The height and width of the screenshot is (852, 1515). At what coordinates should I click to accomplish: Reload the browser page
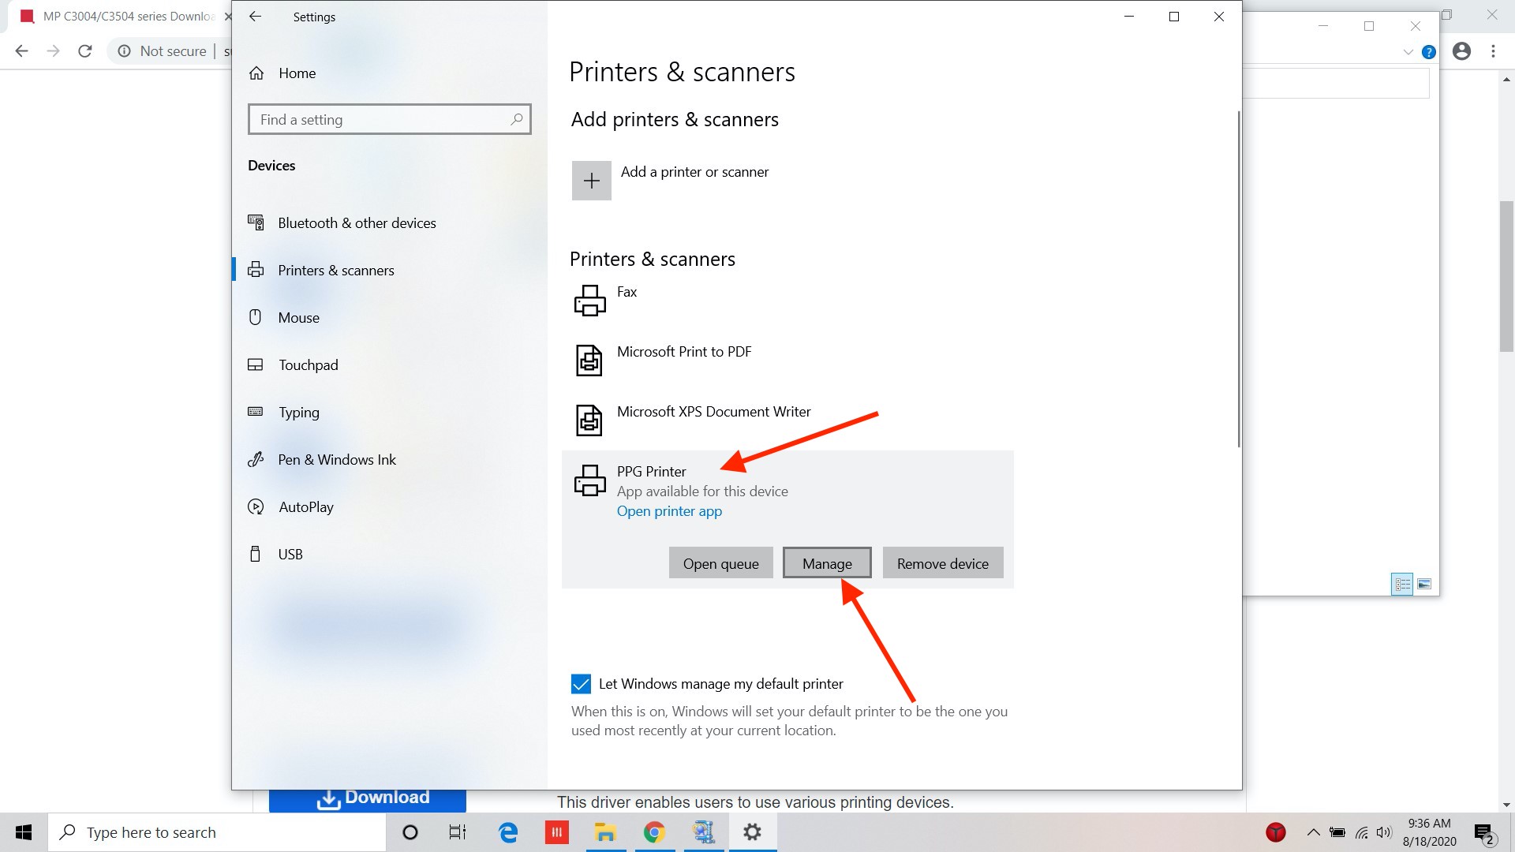click(x=85, y=51)
